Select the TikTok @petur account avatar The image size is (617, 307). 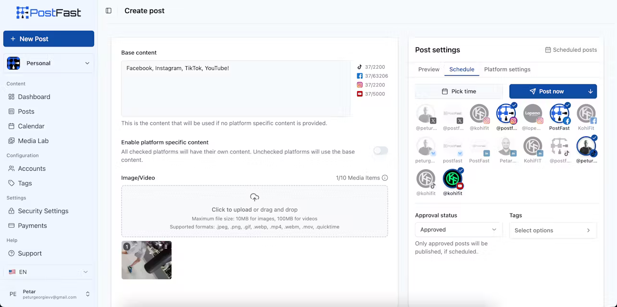click(586, 146)
